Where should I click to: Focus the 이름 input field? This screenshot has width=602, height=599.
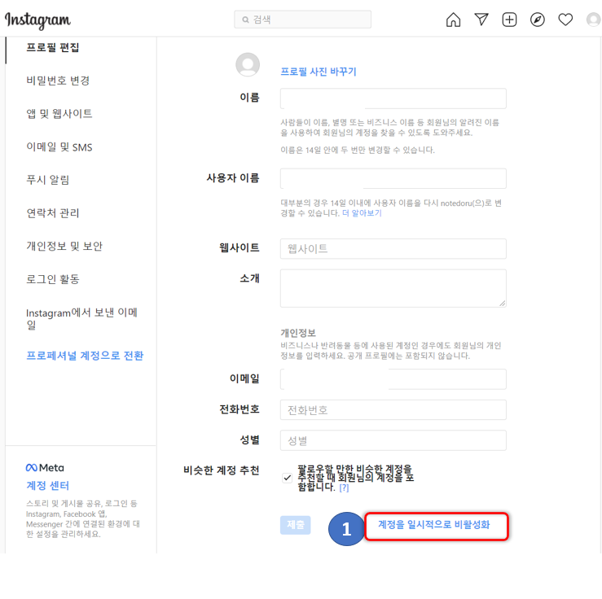[393, 98]
